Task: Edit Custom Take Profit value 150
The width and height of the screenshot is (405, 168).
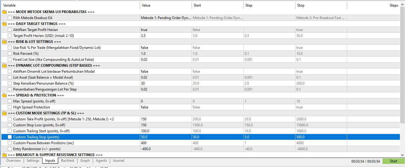Action: pyautogui.click(x=166, y=119)
